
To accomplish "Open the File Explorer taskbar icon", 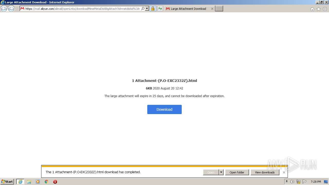I will tap(29, 182).
